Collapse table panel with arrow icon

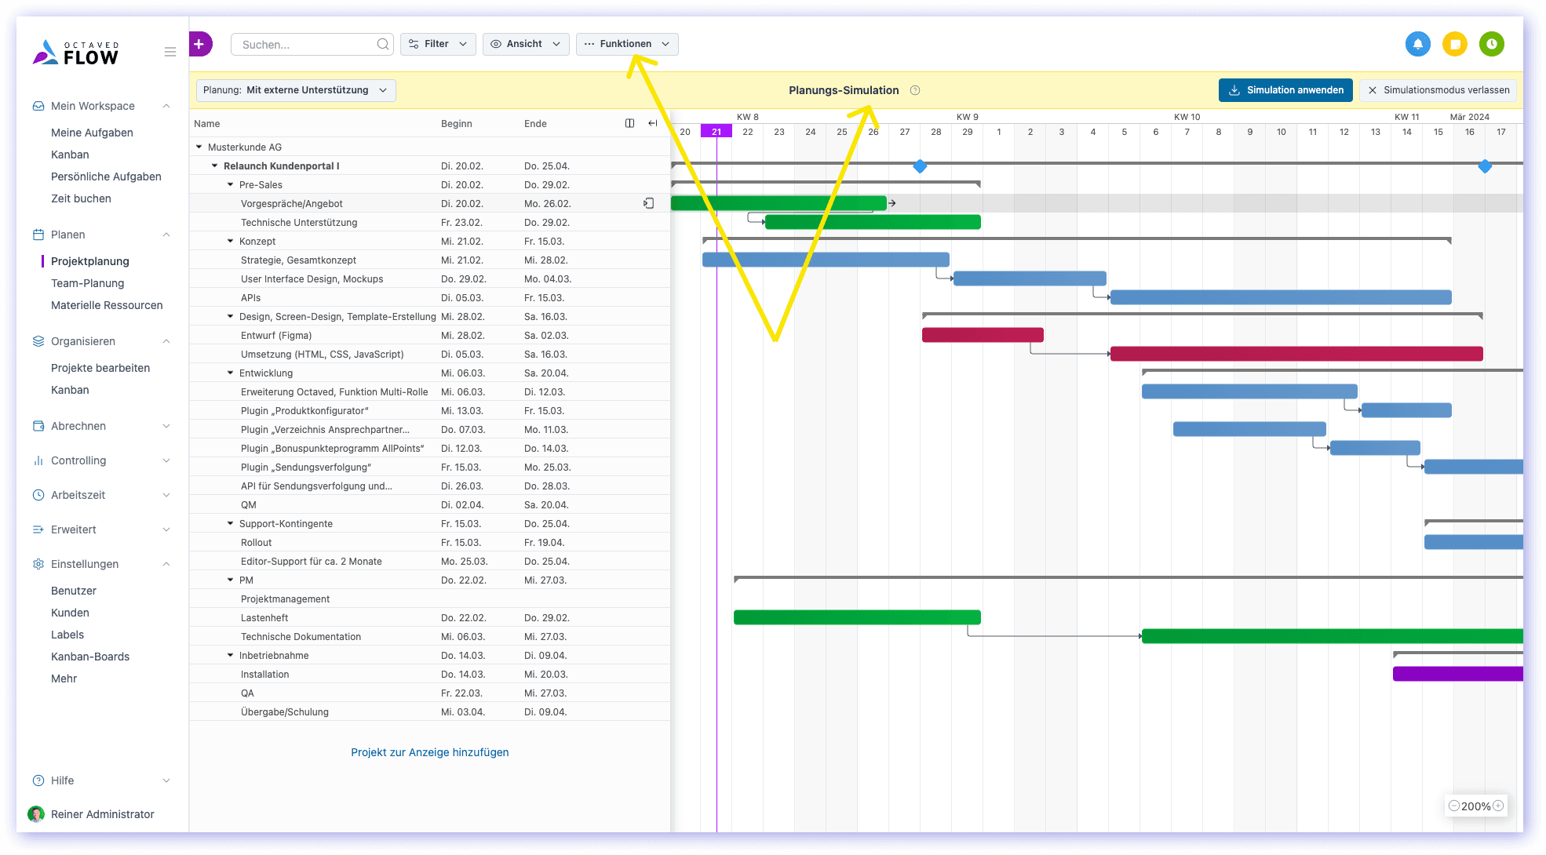tap(652, 123)
